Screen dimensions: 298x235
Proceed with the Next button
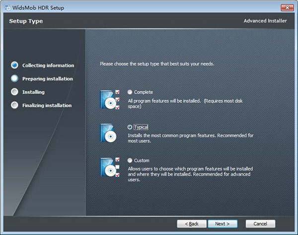point(223,224)
